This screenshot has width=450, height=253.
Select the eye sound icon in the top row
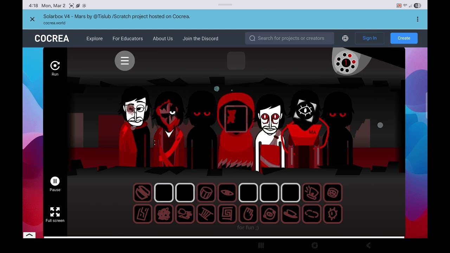[x=227, y=193]
